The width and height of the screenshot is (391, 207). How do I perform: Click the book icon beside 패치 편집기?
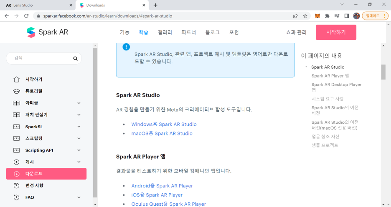click(16, 115)
